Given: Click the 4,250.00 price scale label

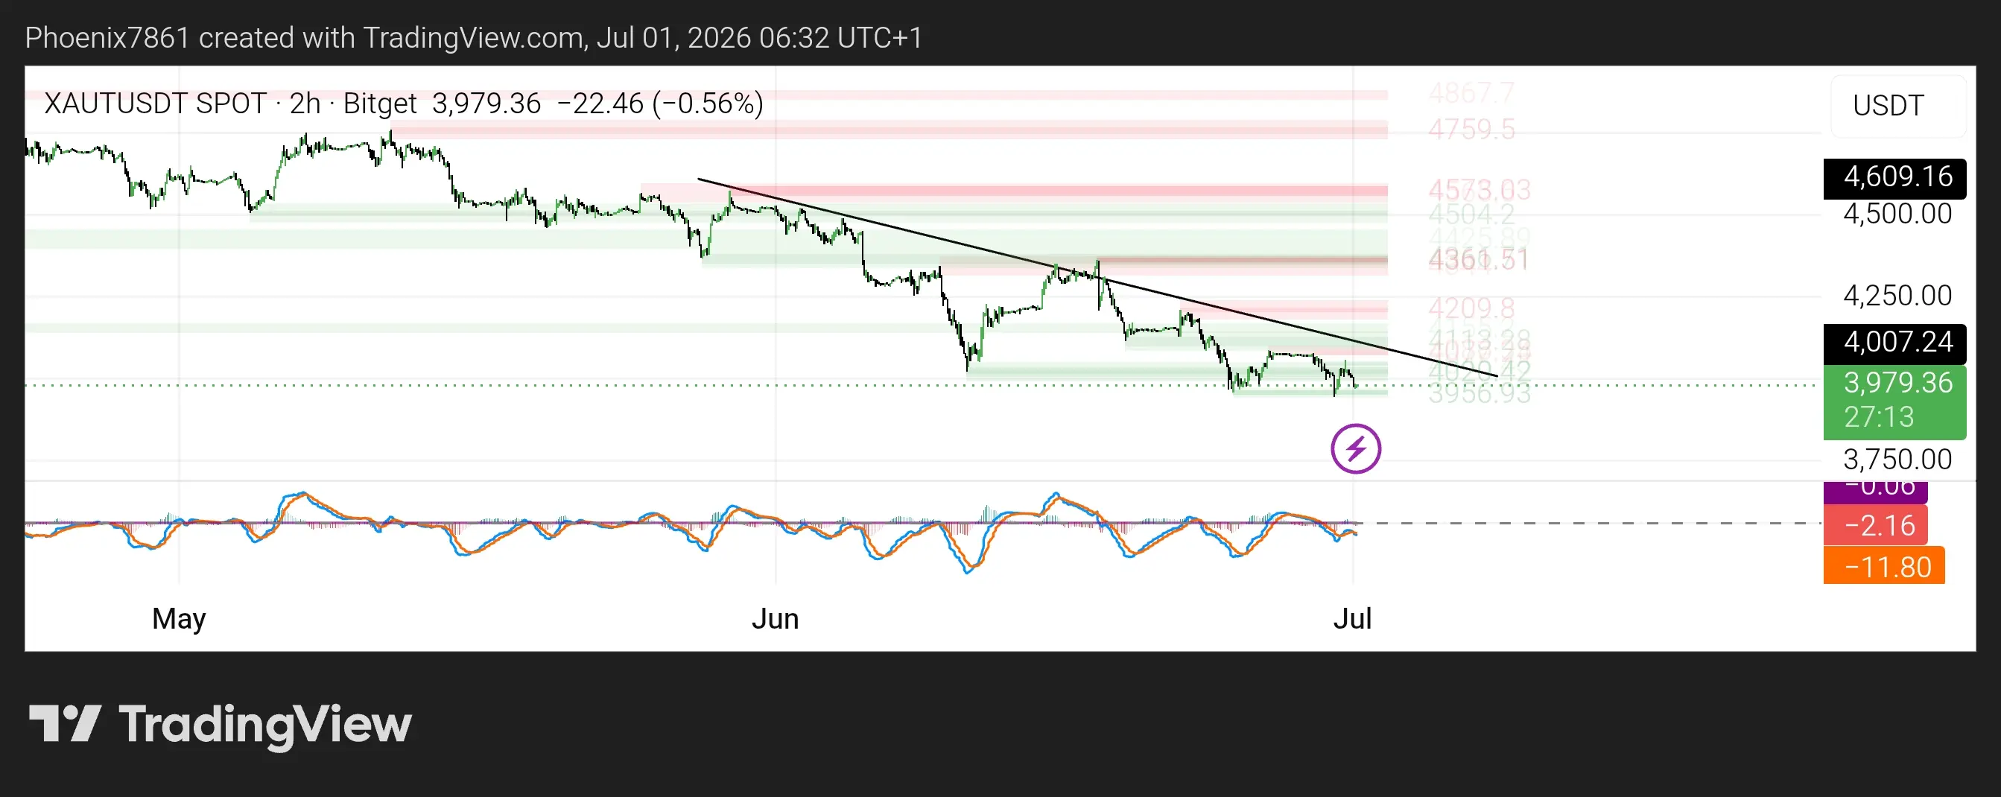Looking at the screenshot, I should click(1897, 296).
